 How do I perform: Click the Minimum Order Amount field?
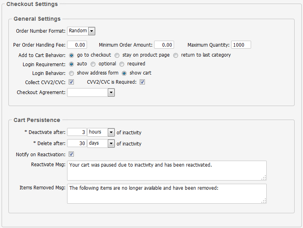(164, 45)
